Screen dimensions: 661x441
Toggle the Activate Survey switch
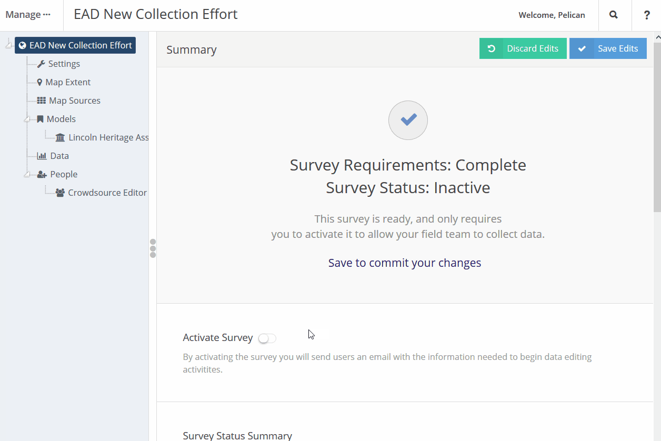click(x=267, y=338)
